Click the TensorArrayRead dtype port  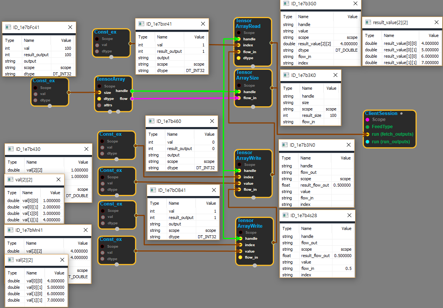pyautogui.click(x=238, y=58)
